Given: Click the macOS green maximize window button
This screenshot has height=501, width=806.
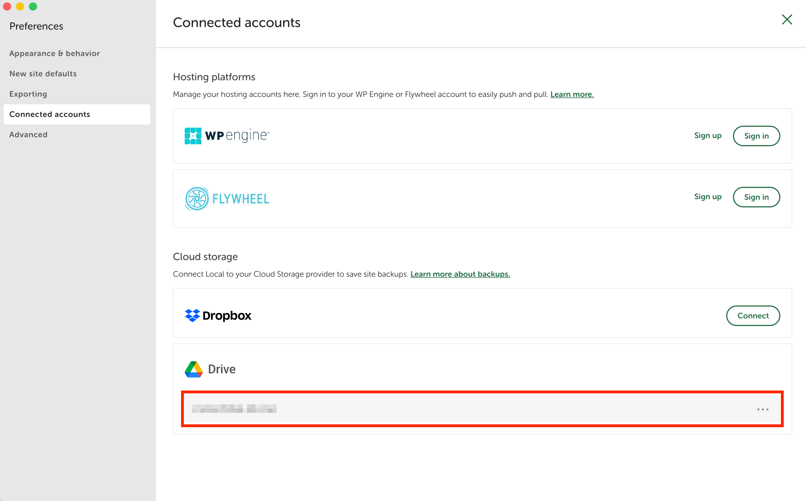Looking at the screenshot, I should [33, 7].
